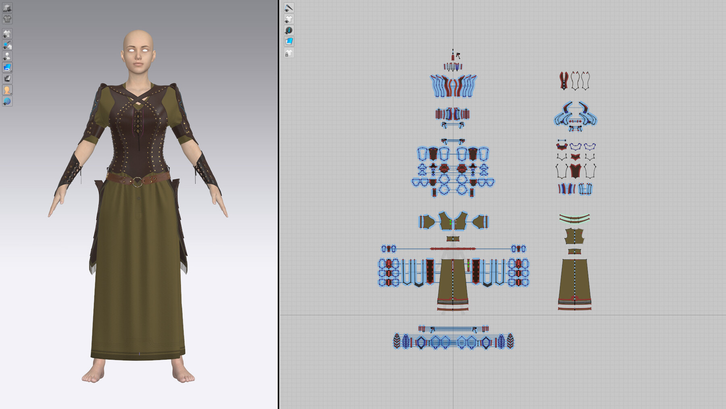This screenshot has height=409, width=726.
Task: Toggle Show 3D Garment visibility
Action: point(7,33)
